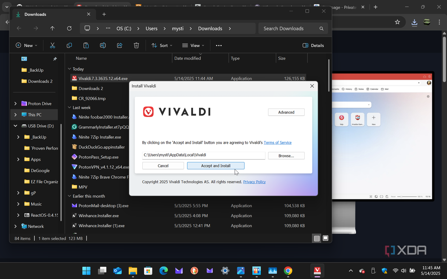The height and width of the screenshot is (279, 447).
Task: Open the Windows Start menu
Action: click(x=86, y=271)
